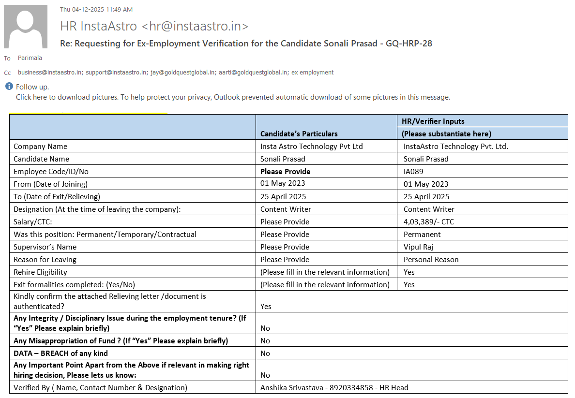The height and width of the screenshot is (398, 575).
Task: Click the 'Exit formalities completed' label
Action: click(x=74, y=284)
